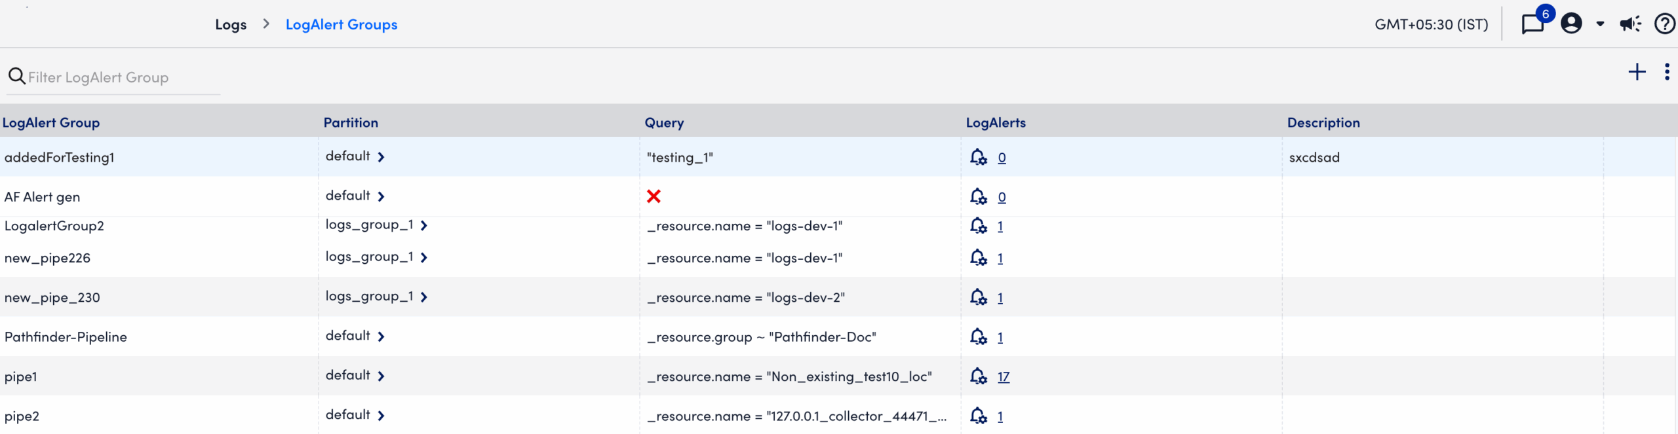Open the 17 LogAlerts link for pipe1

(x=1003, y=377)
